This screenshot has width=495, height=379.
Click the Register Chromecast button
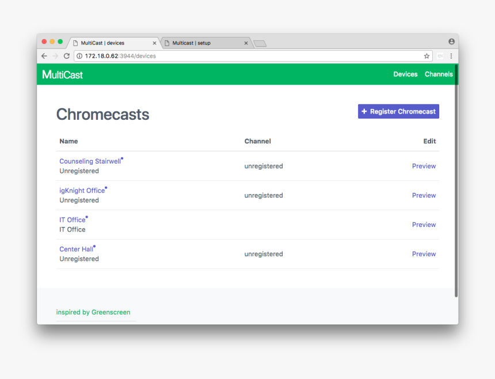pos(398,112)
